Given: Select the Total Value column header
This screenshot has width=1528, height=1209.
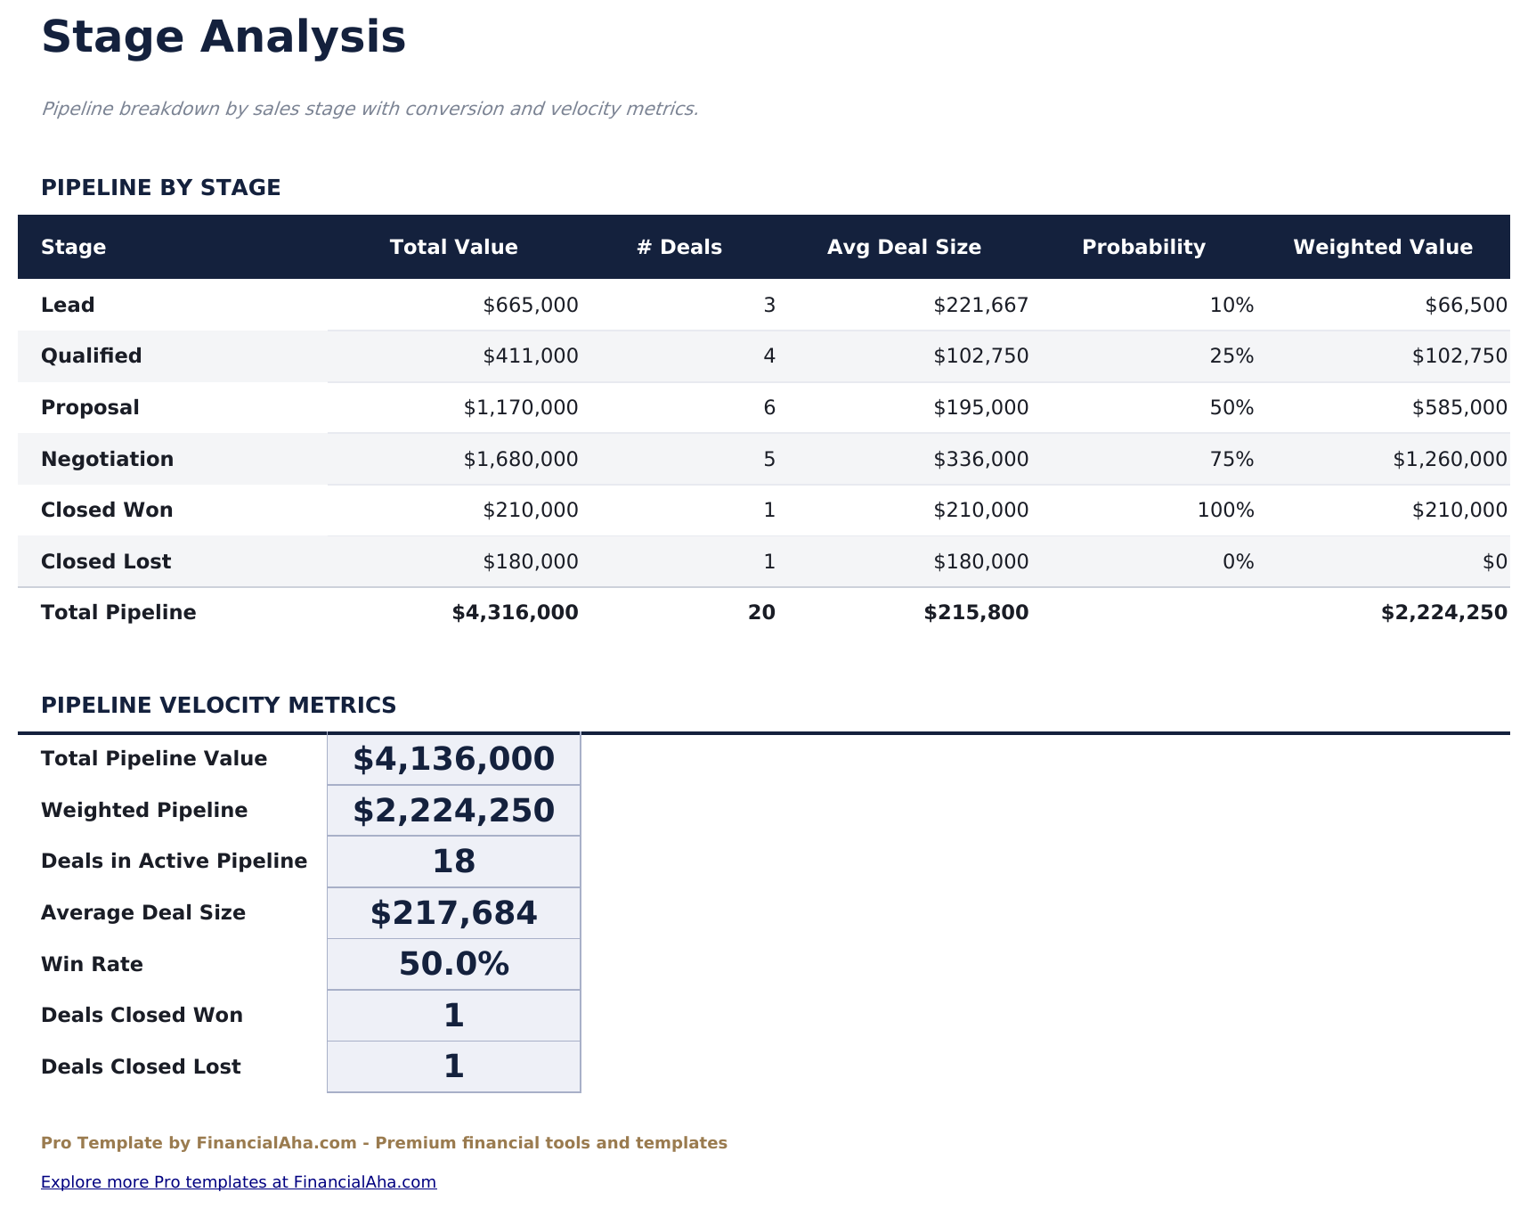Looking at the screenshot, I should (454, 247).
